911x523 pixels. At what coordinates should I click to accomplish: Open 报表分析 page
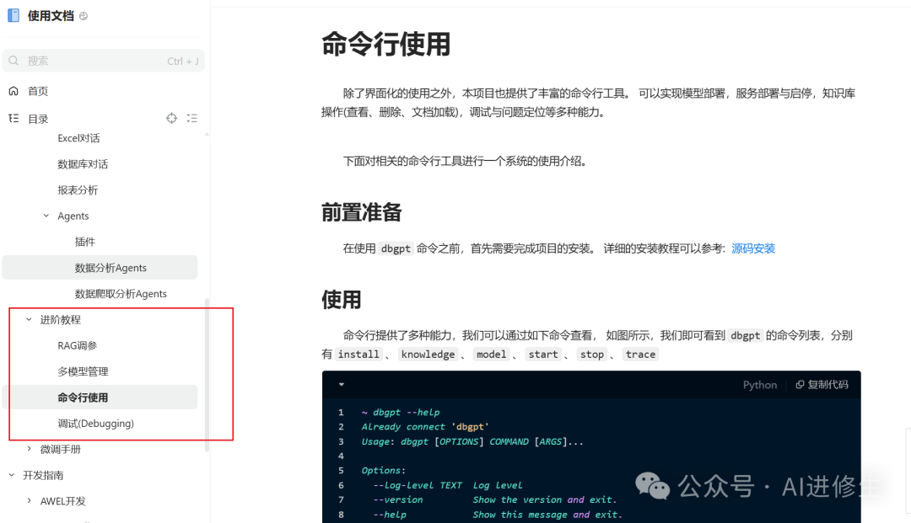point(78,190)
